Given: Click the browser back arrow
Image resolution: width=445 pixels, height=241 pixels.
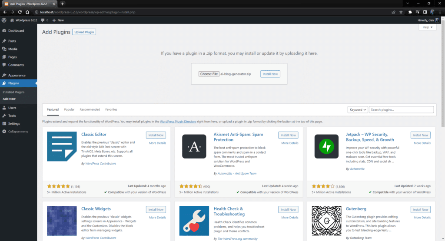Looking at the screenshot, I should point(5,12).
